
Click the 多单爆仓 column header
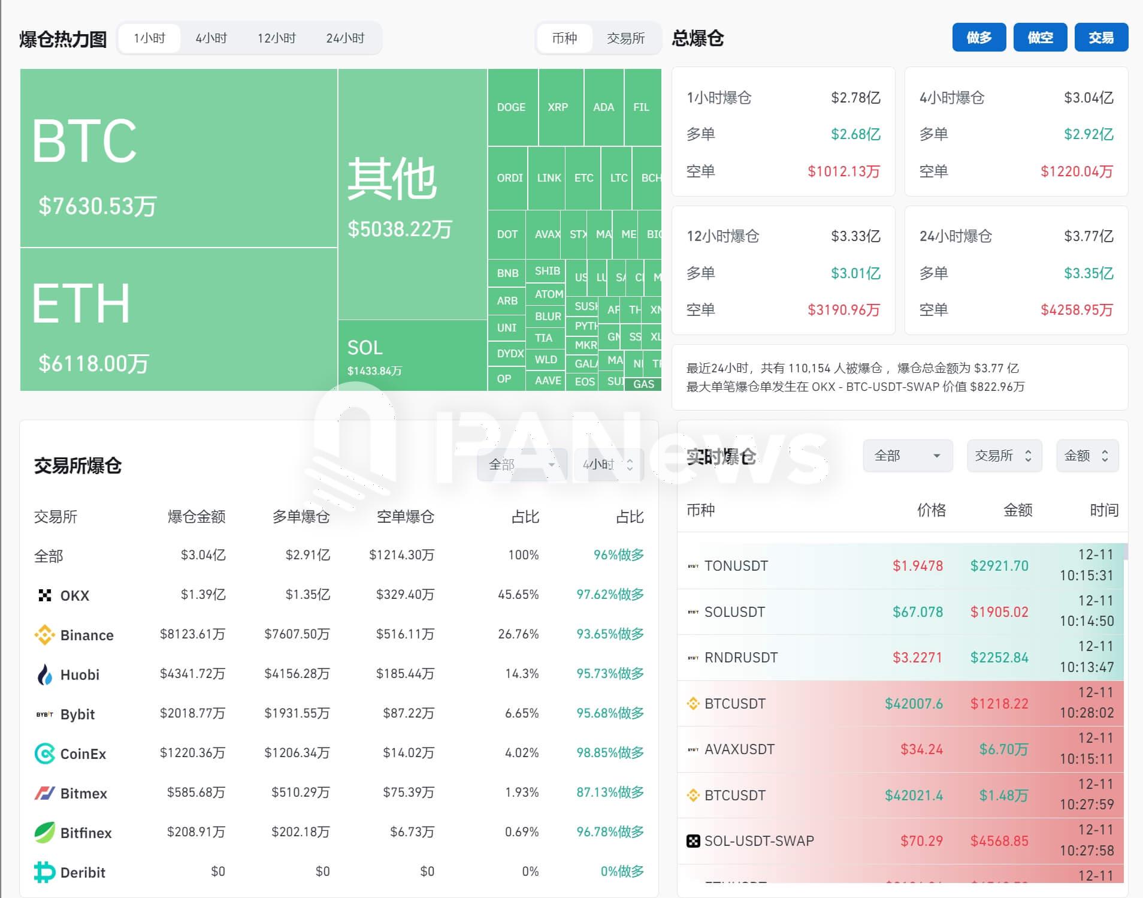tap(301, 517)
